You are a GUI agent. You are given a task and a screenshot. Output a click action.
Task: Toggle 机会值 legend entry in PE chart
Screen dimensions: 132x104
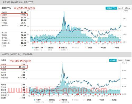tap(115, 48)
